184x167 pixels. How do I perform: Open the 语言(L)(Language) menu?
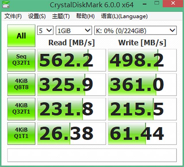(124, 16)
